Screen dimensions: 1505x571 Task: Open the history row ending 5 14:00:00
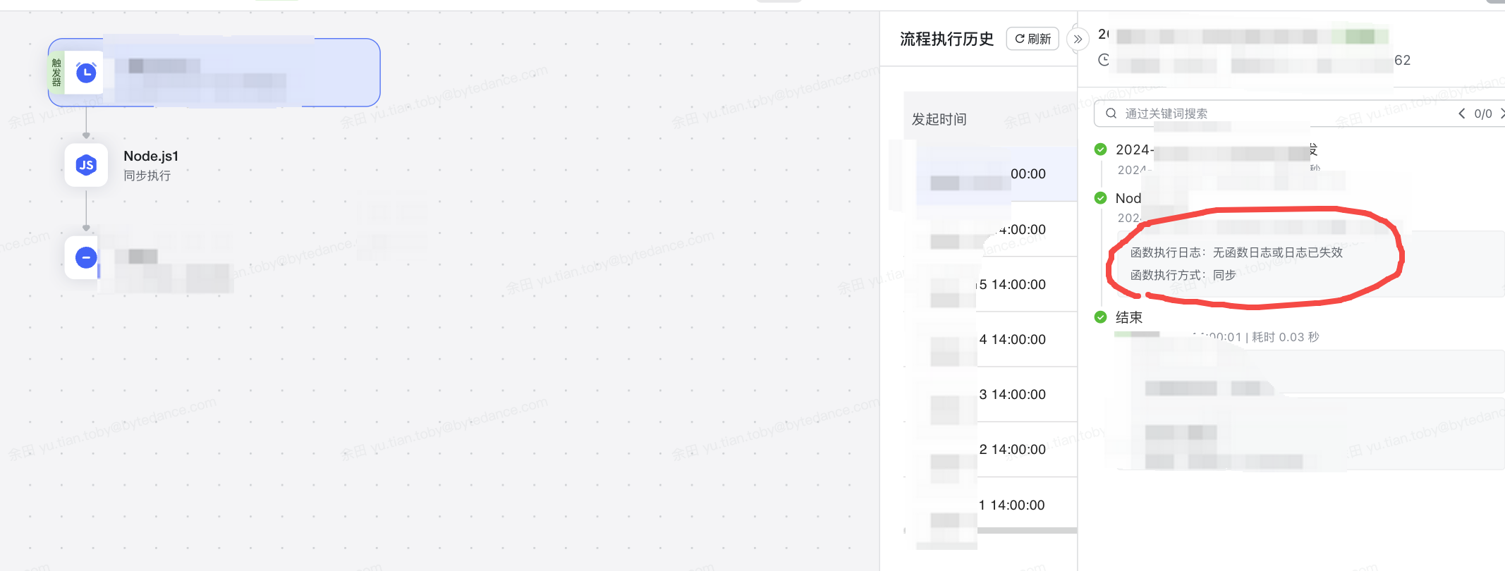pos(997,284)
